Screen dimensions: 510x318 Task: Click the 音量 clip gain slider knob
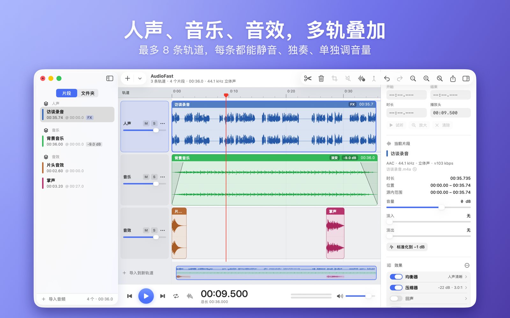pos(441,207)
